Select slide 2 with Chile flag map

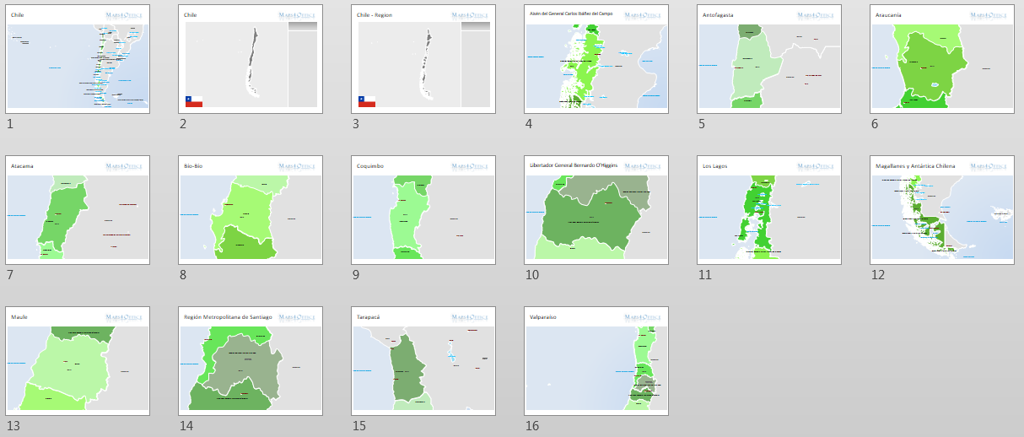[x=251, y=59]
